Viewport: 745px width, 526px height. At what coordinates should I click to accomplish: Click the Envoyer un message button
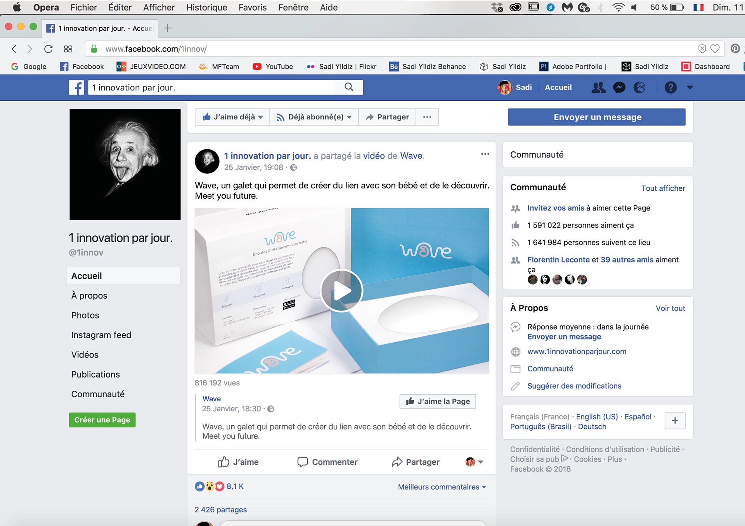pos(596,117)
